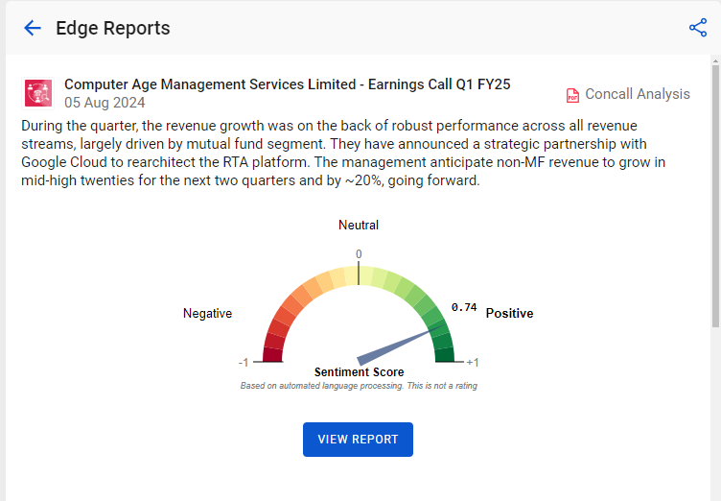Click the 0.74 sentiment score value
Screen dimensions: 721x501
(x=464, y=307)
